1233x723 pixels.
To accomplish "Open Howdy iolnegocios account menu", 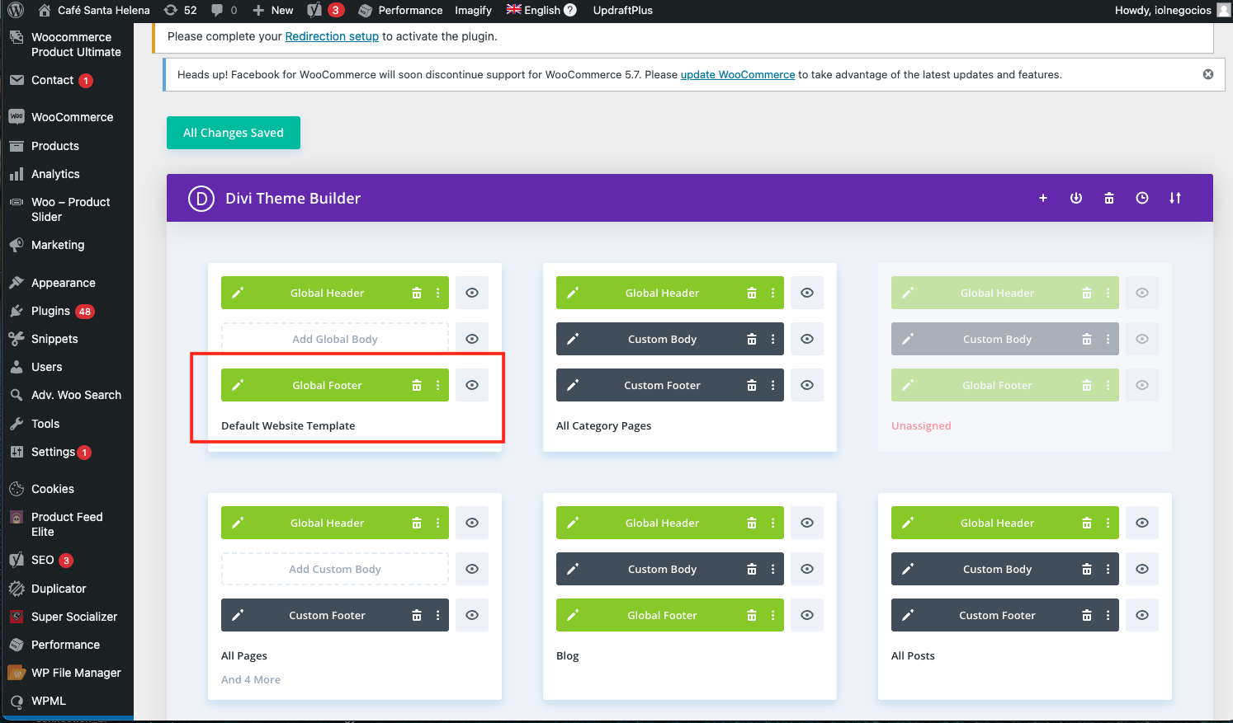I will [x=1171, y=10].
